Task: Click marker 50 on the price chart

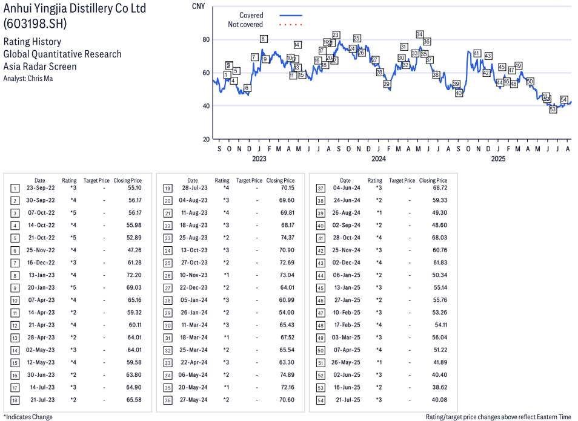Action: click(x=530, y=81)
